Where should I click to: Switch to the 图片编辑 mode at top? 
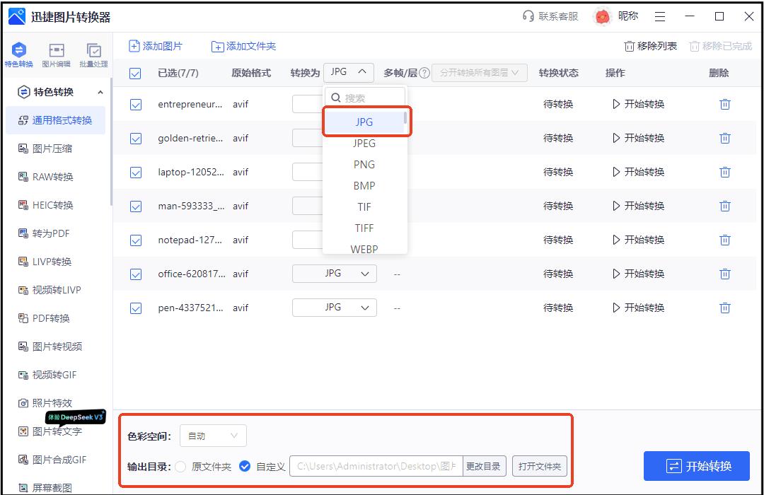click(x=57, y=55)
